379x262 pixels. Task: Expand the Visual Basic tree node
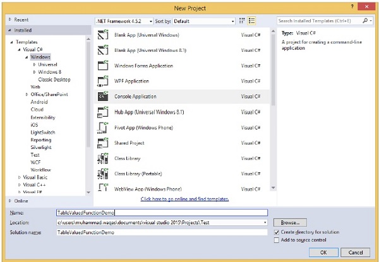[20, 177]
